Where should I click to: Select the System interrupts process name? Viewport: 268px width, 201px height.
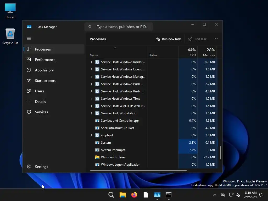click(113, 150)
